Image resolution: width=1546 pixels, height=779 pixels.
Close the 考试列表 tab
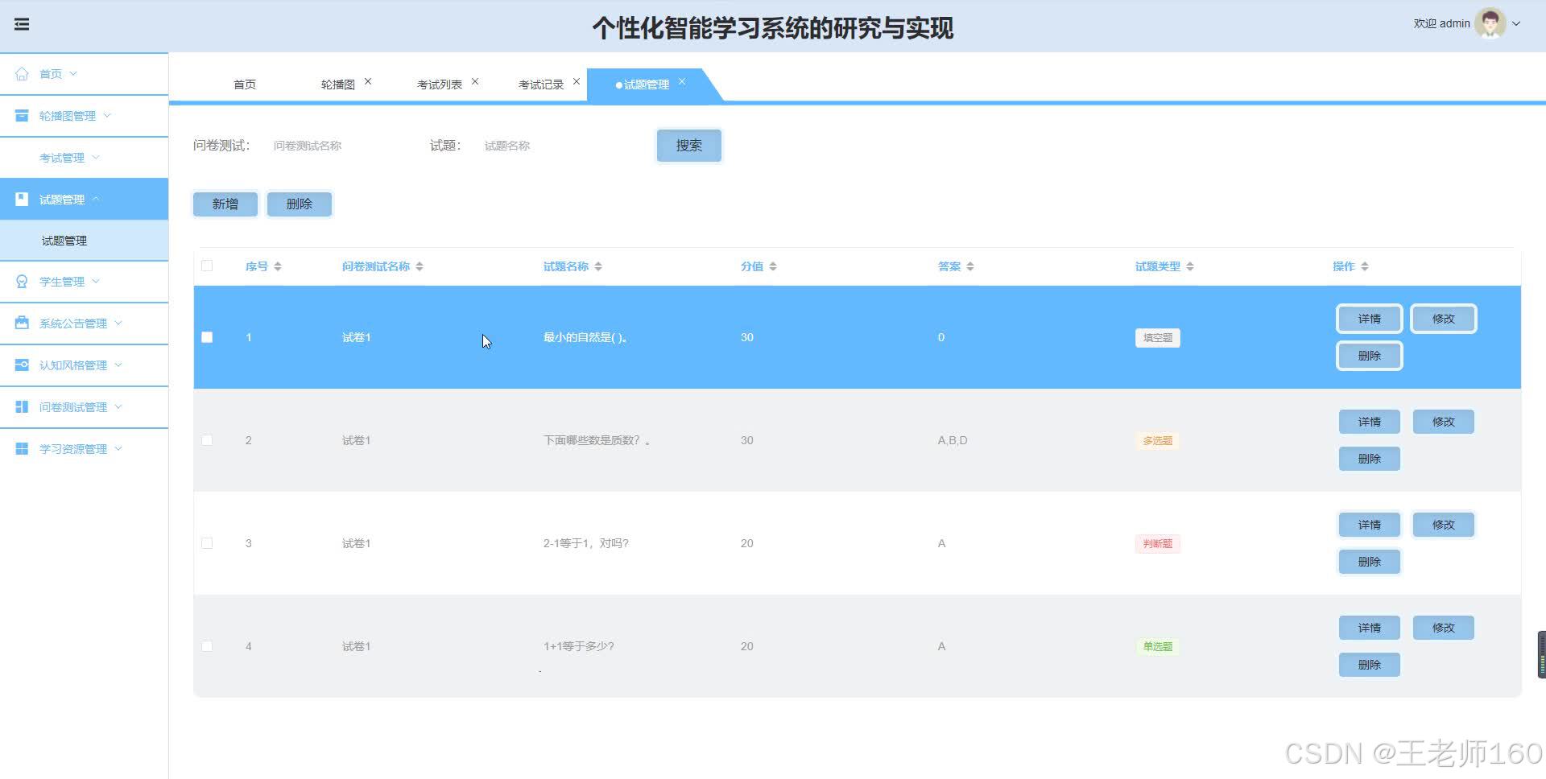pyautogui.click(x=475, y=81)
